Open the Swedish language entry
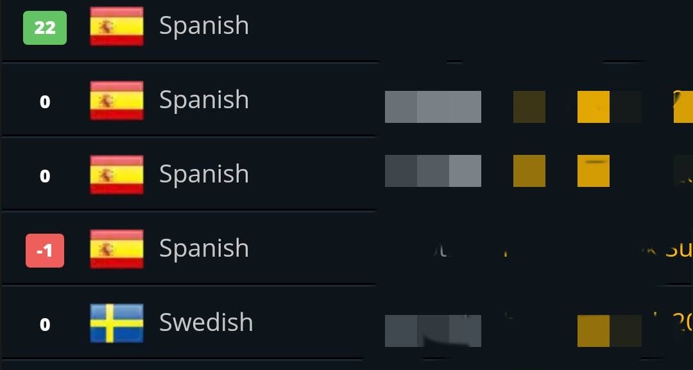The image size is (693, 370). [x=206, y=323]
